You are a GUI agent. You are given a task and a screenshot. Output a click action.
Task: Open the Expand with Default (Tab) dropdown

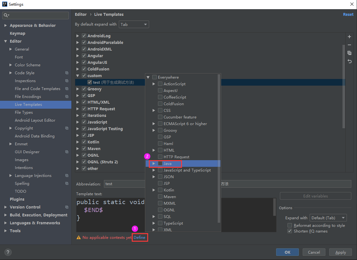[328, 218]
